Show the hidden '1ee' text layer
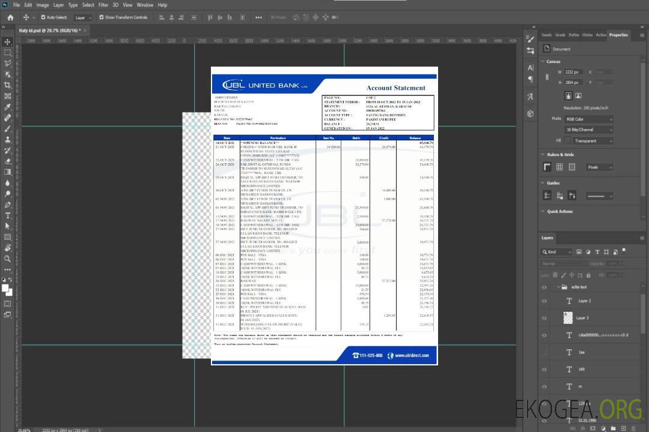Image resolution: width=649 pixels, height=432 pixels. pos(544,352)
